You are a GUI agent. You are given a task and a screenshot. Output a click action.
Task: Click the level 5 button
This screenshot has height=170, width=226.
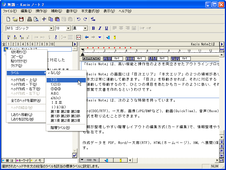click(x=27, y=44)
